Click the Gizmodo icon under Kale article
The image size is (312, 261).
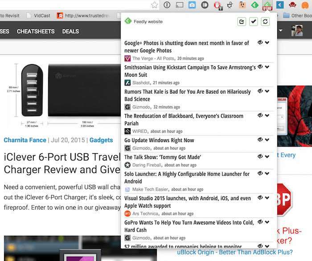127,107
